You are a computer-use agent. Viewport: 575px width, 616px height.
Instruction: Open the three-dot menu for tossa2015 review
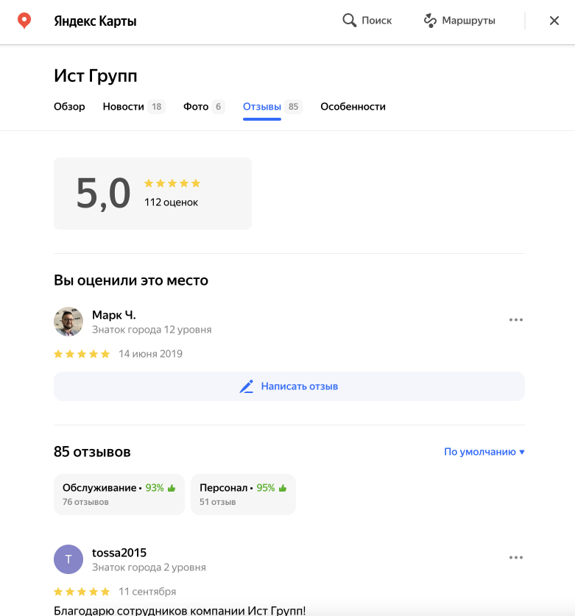[515, 557]
